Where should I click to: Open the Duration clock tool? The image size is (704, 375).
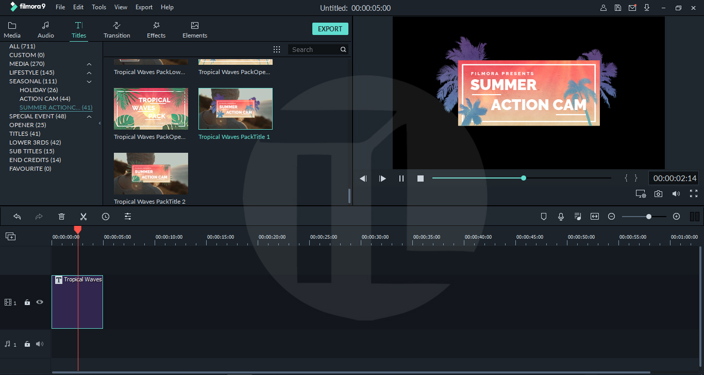point(106,216)
